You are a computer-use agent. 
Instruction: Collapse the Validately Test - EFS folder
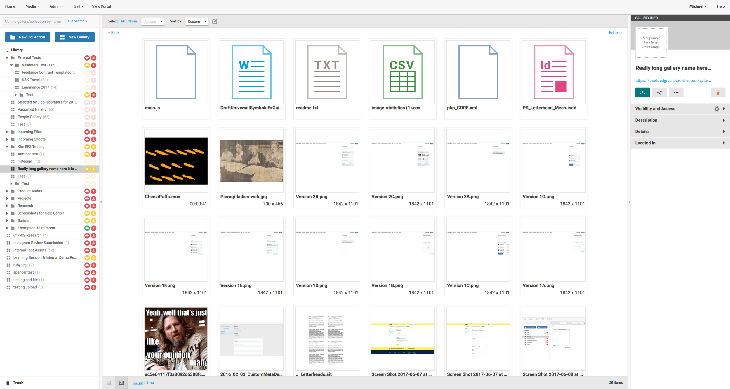click(x=11, y=65)
